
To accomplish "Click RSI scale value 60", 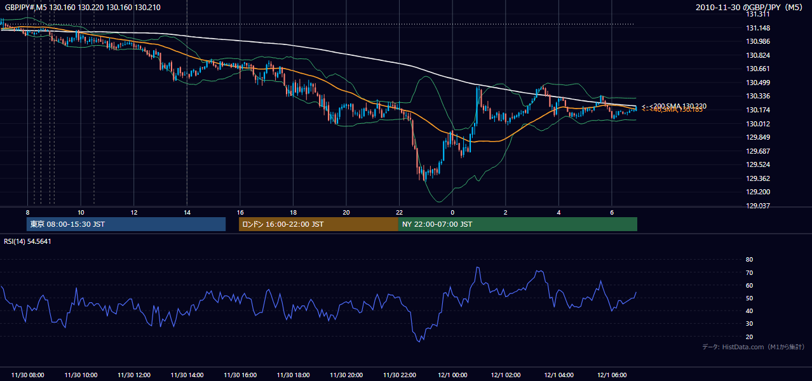I will click(749, 285).
